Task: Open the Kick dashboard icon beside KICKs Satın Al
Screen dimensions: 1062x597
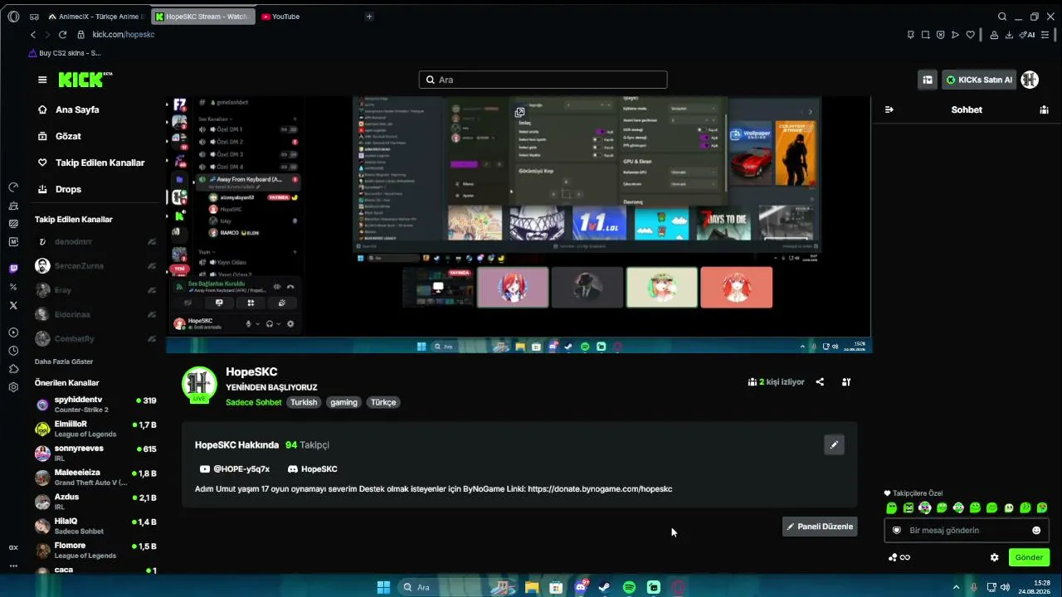Action: [928, 80]
